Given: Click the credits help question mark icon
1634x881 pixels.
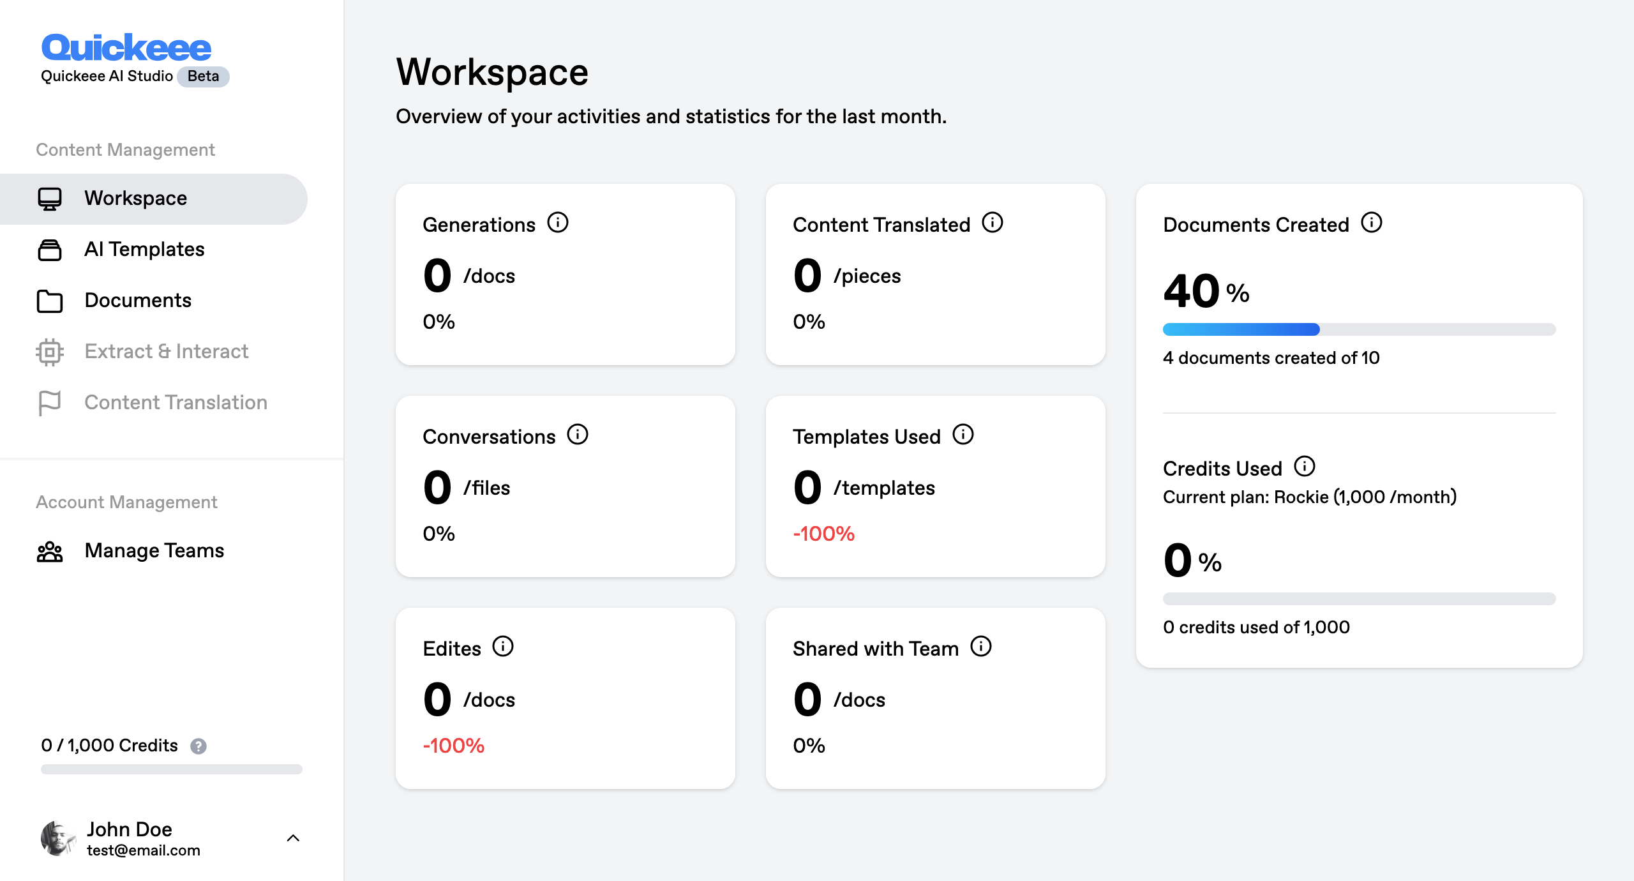Looking at the screenshot, I should [199, 746].
